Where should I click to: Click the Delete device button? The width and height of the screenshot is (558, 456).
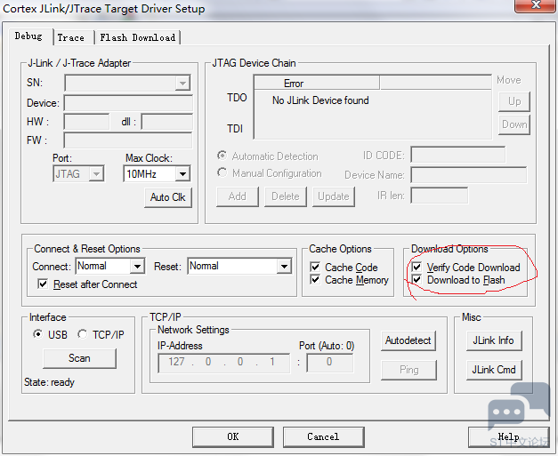286,196
